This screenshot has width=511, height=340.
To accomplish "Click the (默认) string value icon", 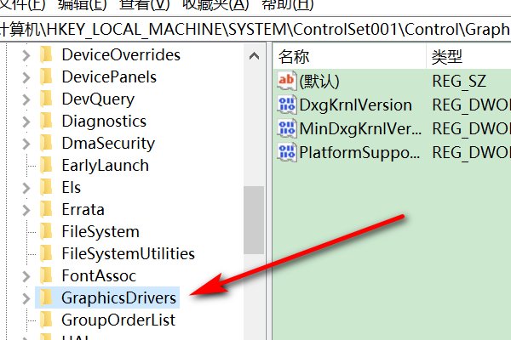I will (287, 81).
